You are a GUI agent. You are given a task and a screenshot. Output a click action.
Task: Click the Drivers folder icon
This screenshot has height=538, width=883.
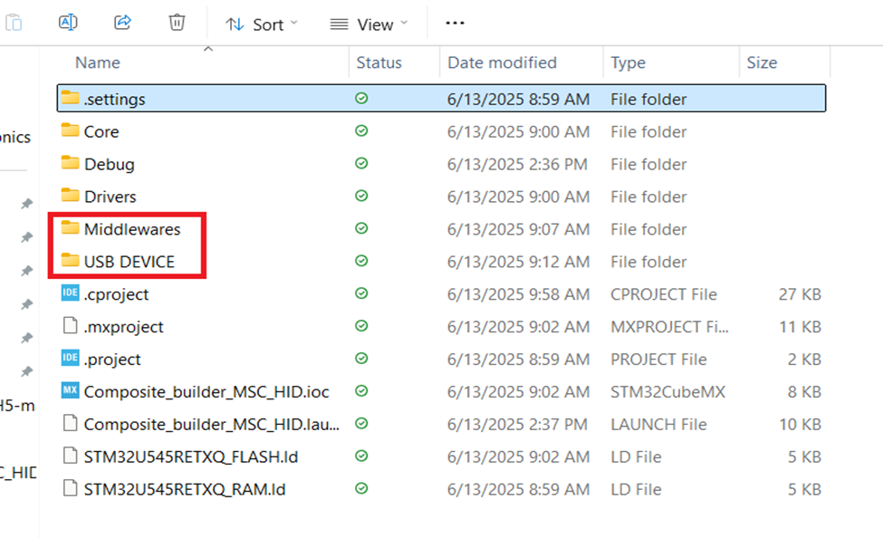coord(70,196)
